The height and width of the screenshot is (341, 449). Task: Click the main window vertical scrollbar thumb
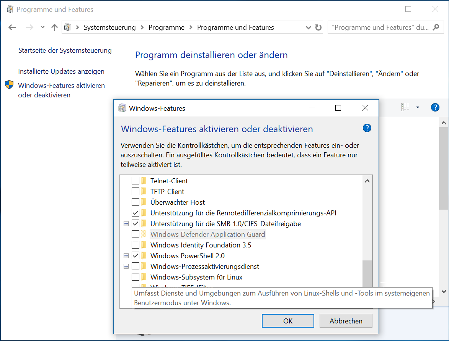pyautogui.click(x=444, y=168)
